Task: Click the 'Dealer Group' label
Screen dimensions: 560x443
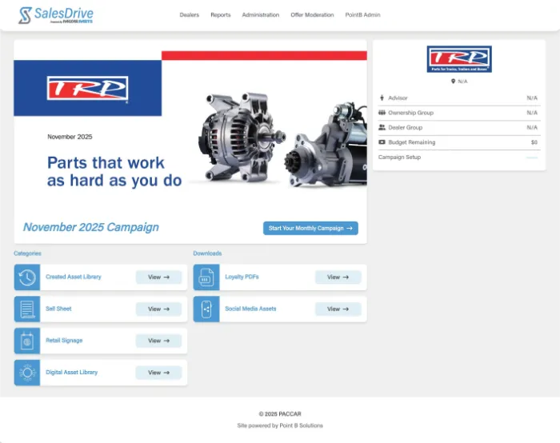Action: [405, 127]
